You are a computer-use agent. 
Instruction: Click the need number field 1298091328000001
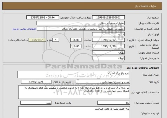[x=108, y=17]
